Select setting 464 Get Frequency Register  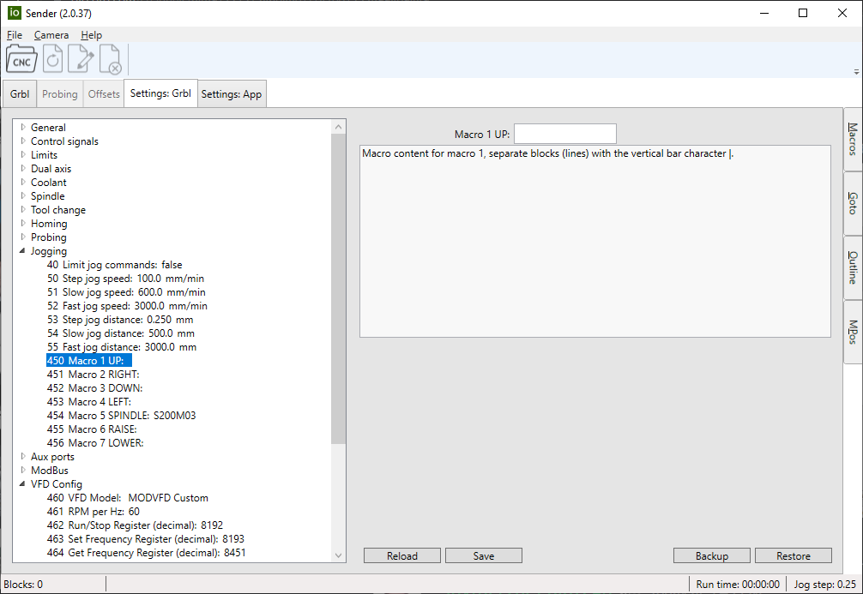(x=147, y=553)
